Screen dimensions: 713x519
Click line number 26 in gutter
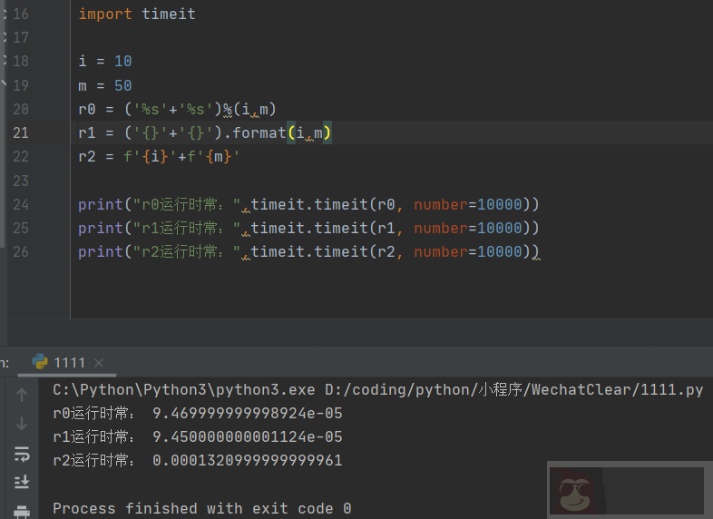[21, 251]
